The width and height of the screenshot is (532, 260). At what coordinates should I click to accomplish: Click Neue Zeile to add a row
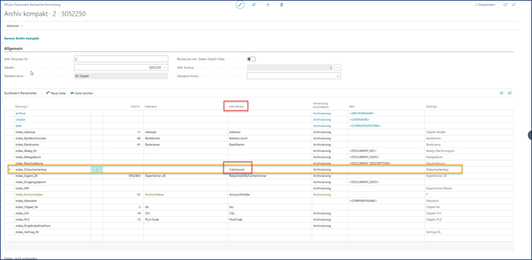56,93
